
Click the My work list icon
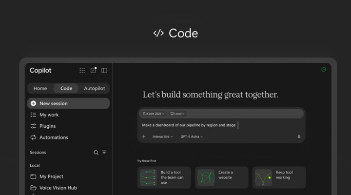(x=33, y=115)
